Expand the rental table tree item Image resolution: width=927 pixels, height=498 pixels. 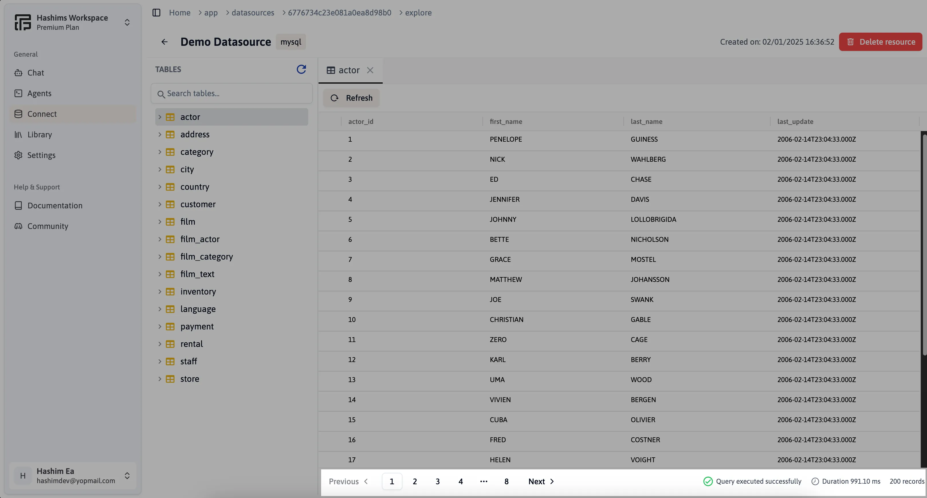(x=160, y=344)
